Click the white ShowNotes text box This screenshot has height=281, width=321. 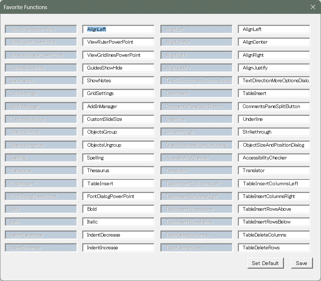pos(118,81)
